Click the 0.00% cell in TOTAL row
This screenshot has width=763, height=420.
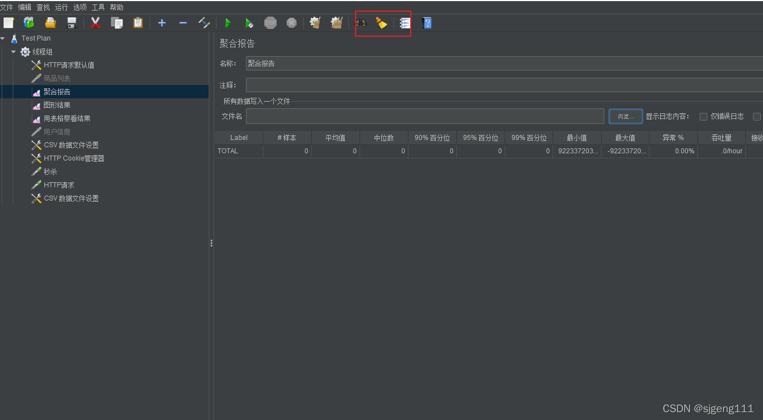673,151
